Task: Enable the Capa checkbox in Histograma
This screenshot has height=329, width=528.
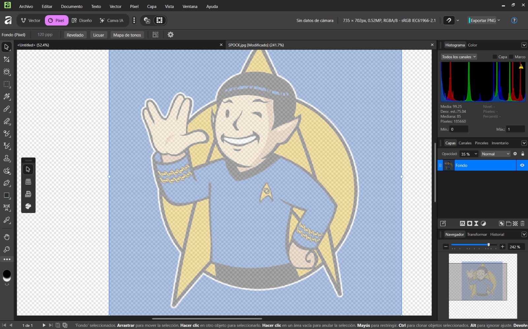Action: (495, 57)
